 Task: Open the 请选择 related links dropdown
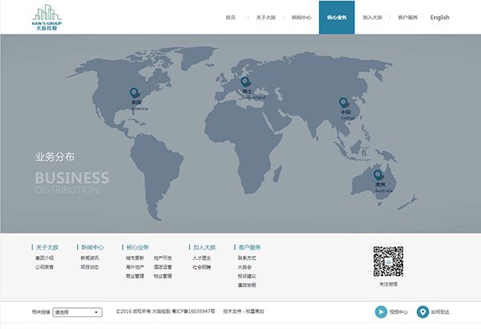(78, 312)
